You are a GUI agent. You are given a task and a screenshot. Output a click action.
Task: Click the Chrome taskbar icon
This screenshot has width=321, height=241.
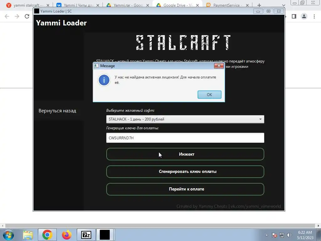coord(47,235)
